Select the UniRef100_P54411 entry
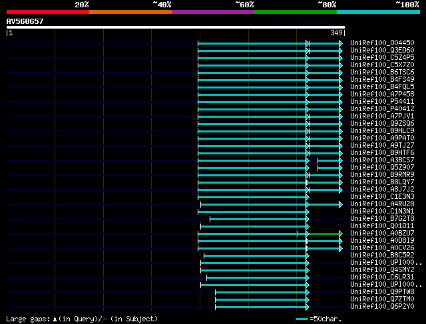Screen dimensions: 426x324 point(382,102)
